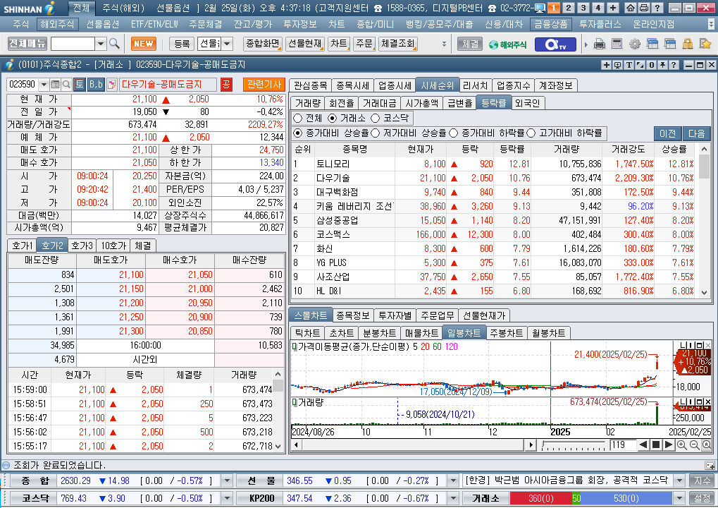
Task: Click the monitor icon in top title bar
Action: point(540,8)
